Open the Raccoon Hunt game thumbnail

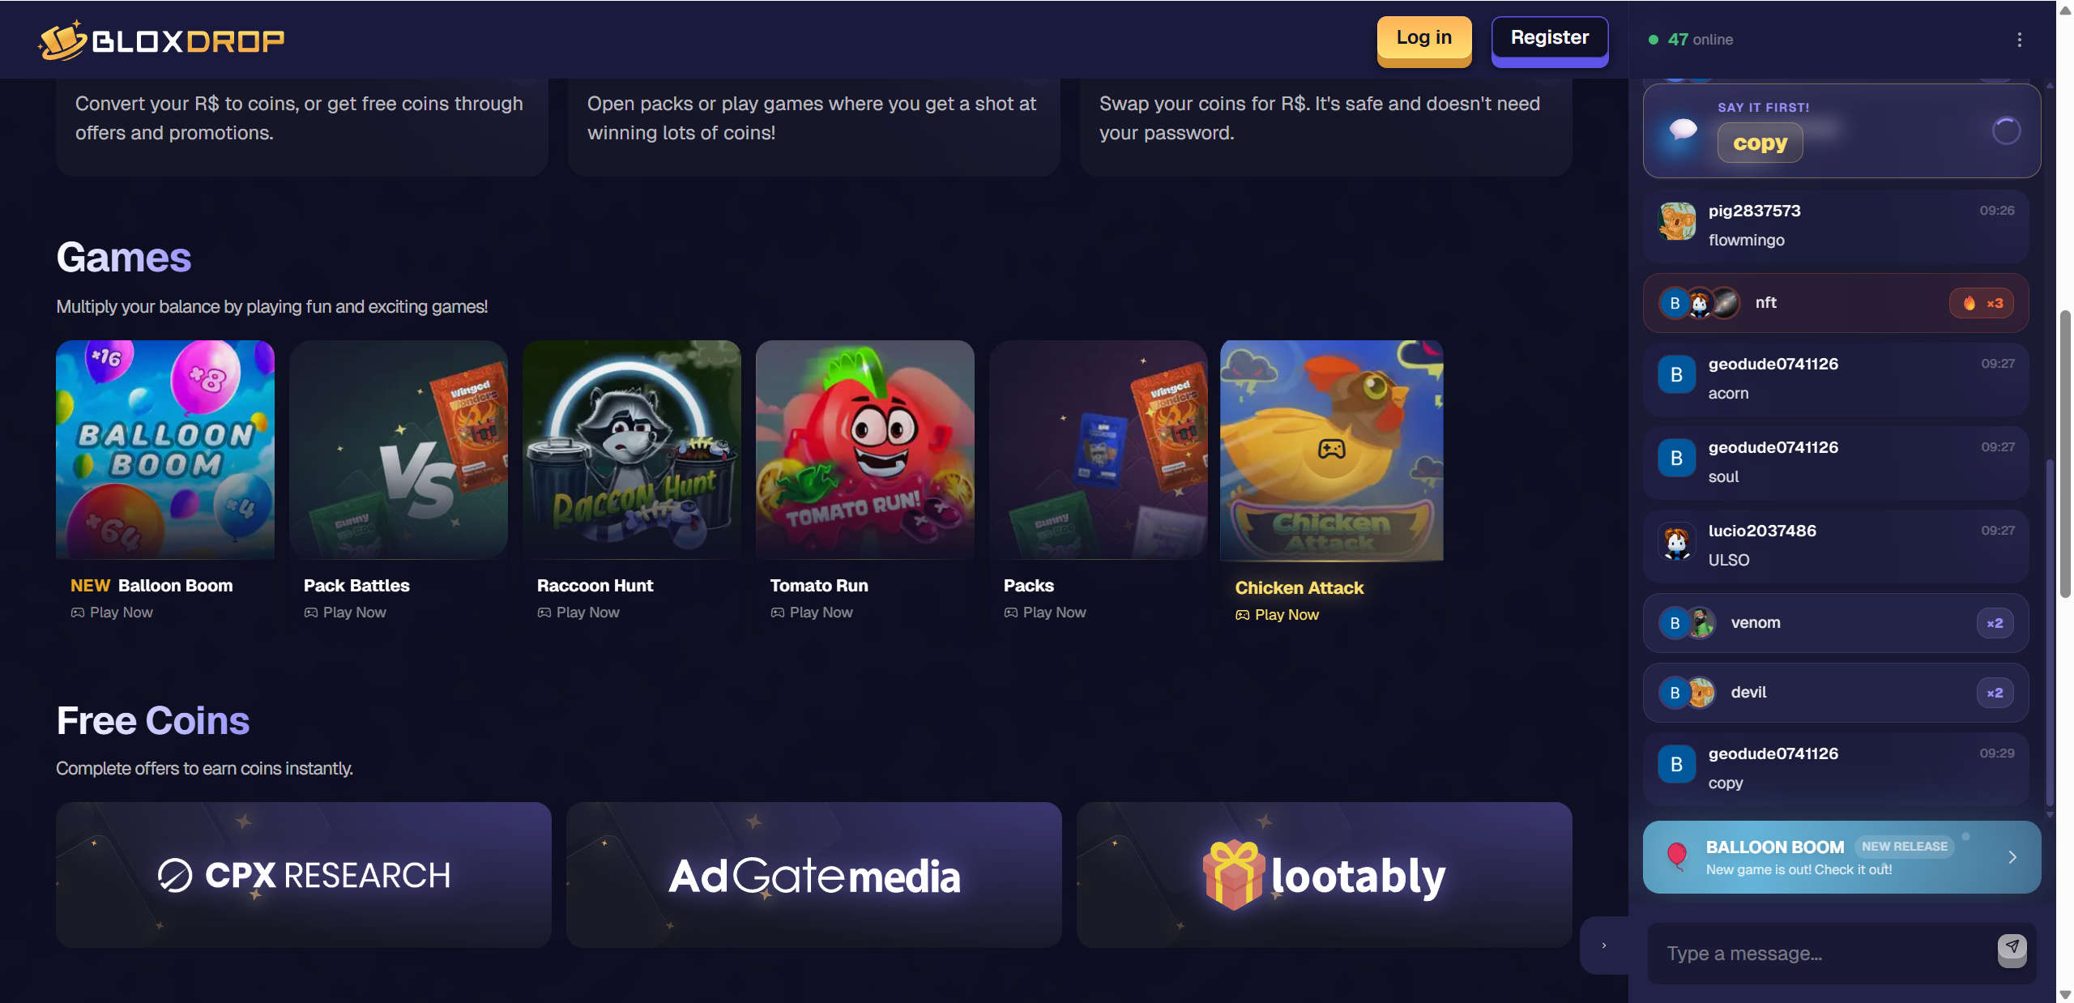click(632, 450)
